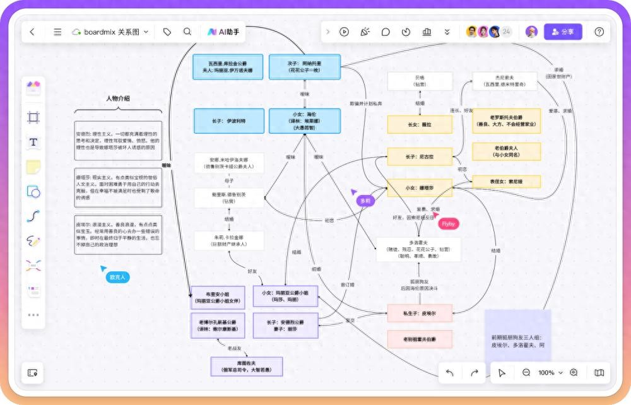Select the pen drawing tool
This screenshot has width=631, height=405.
33,240
